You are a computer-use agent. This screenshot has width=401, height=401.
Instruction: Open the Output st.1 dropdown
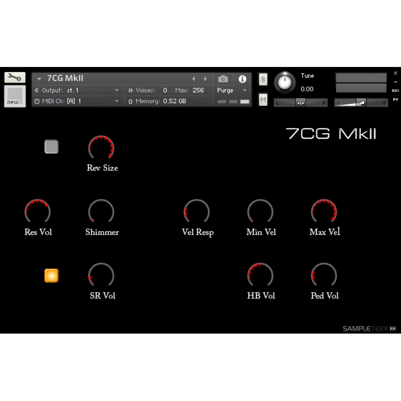[x=117, y=91]
